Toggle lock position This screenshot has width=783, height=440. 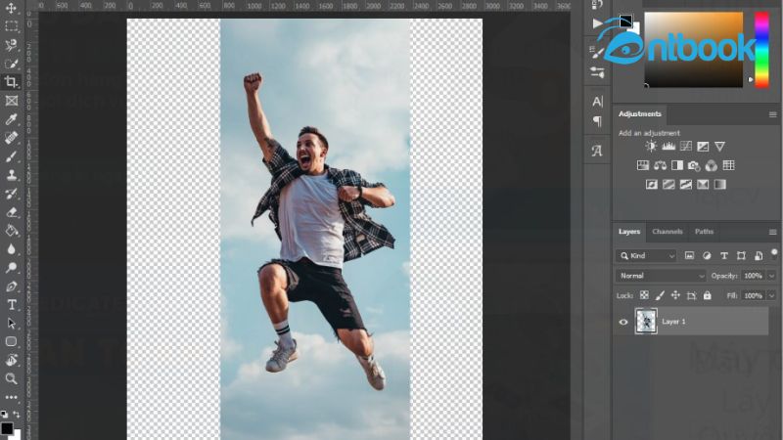click(x=675, y=295)
